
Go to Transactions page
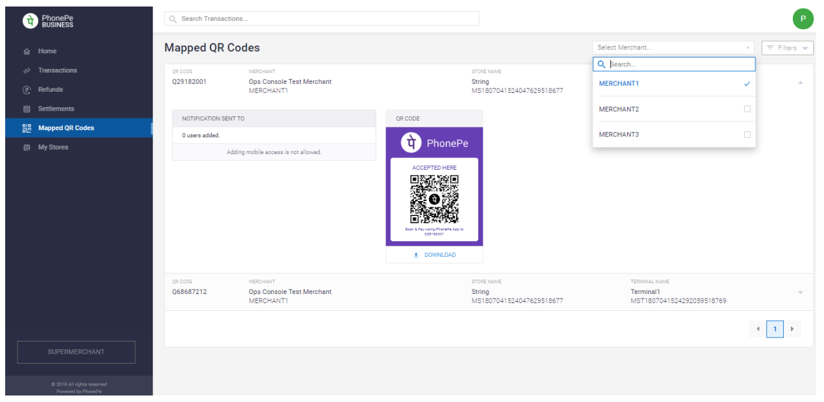point(57,70)
